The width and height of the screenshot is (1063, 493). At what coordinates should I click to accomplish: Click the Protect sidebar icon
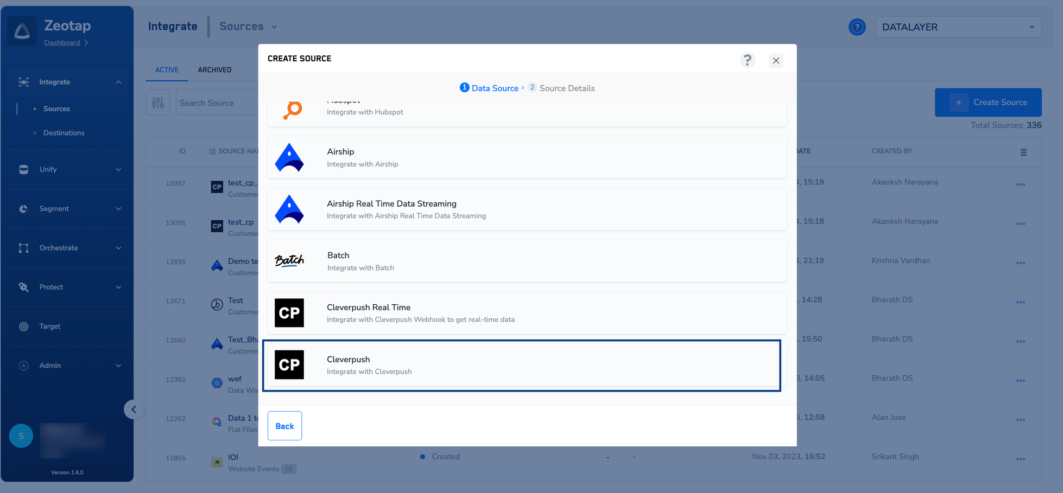[24, 287]
